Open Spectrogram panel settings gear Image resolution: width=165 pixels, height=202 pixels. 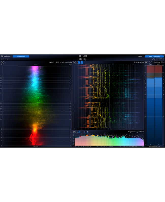click(74, 62)
